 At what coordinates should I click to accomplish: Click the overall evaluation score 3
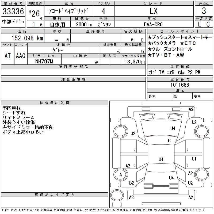[204, 11]
